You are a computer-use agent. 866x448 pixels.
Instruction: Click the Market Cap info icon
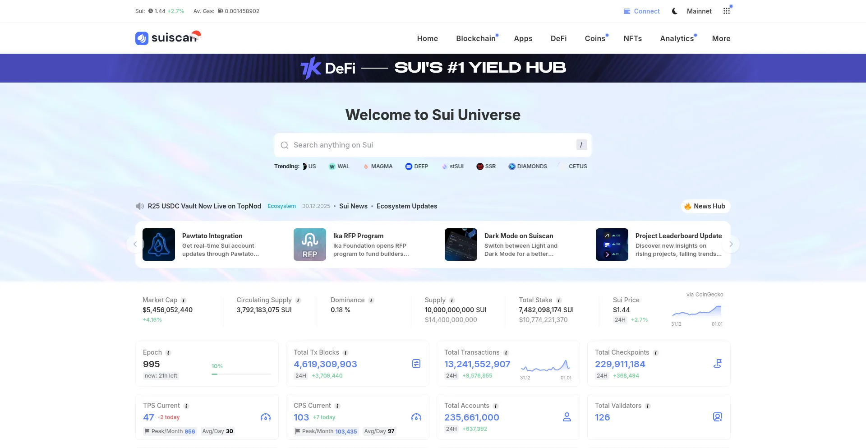[184, 300]
